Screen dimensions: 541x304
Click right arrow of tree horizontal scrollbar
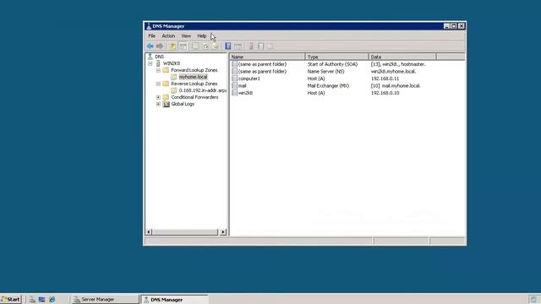point(223,232)
